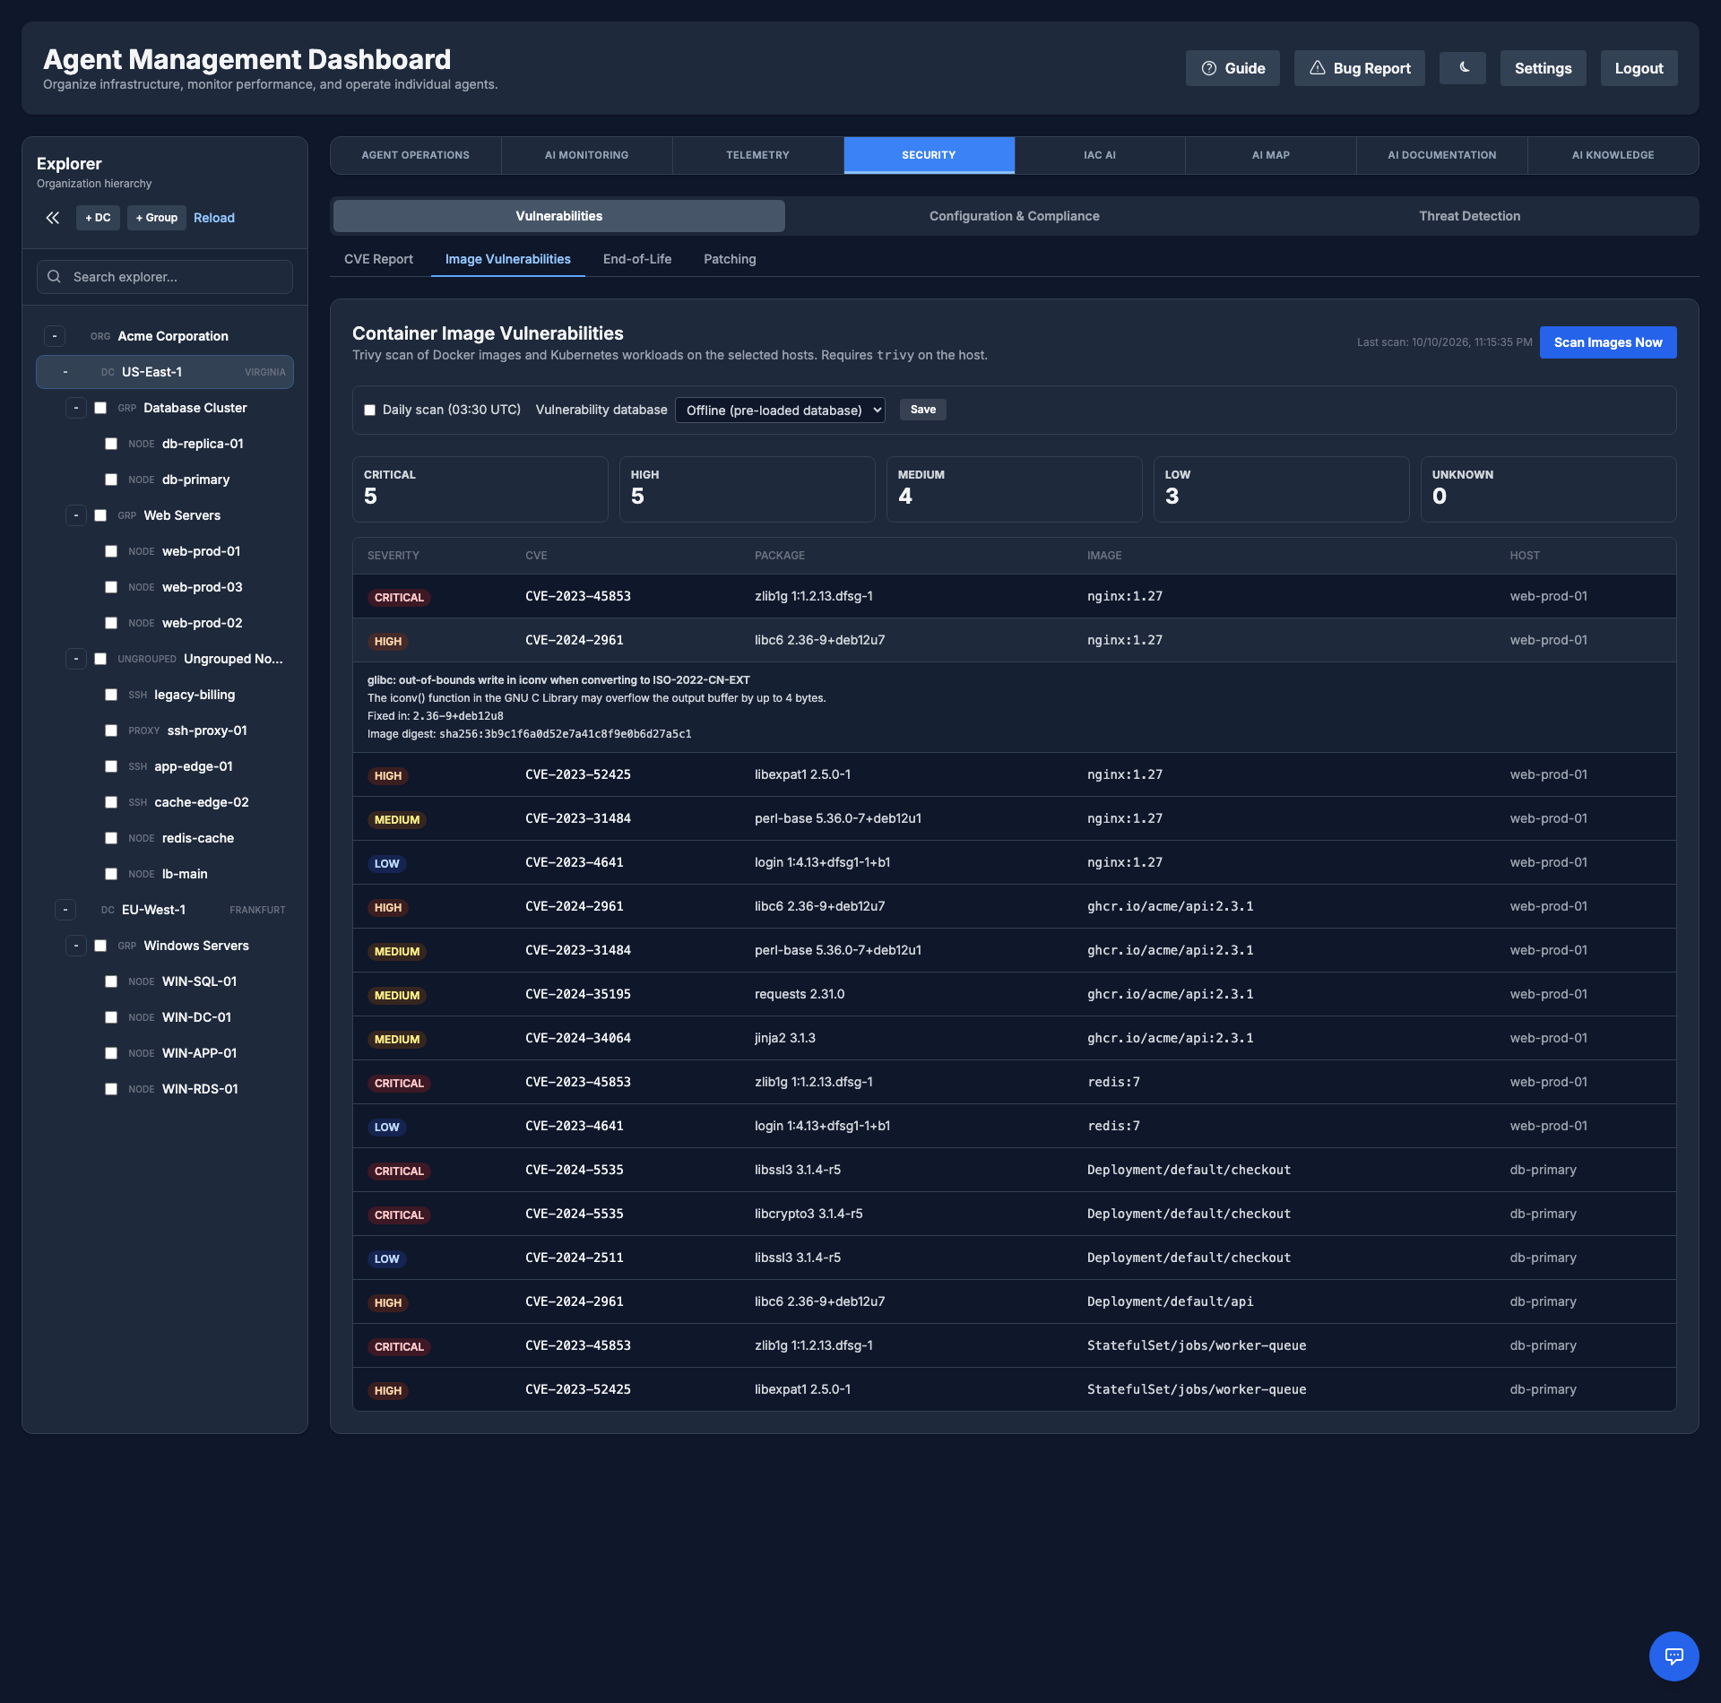Open the Vulnerability database dropdown
This screenshot has height=1703, width=1721.
(x=780, y=411)
